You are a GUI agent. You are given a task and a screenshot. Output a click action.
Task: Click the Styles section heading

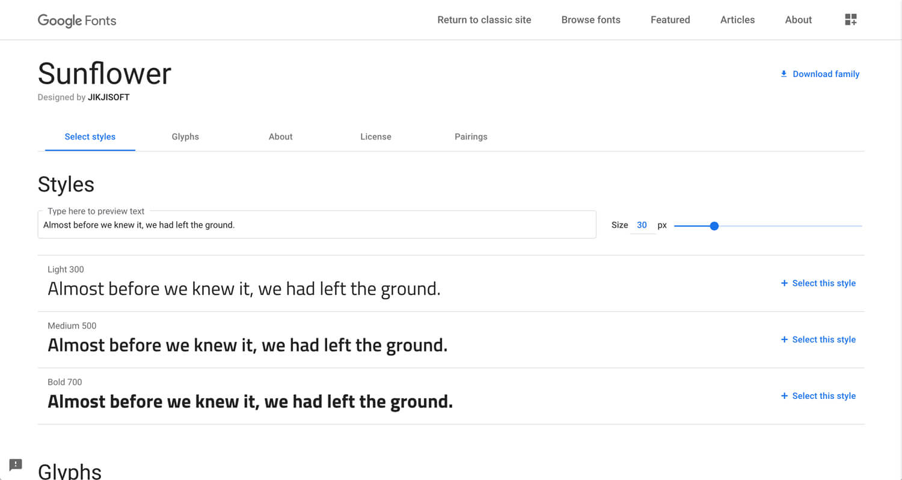tap(66, 184)
